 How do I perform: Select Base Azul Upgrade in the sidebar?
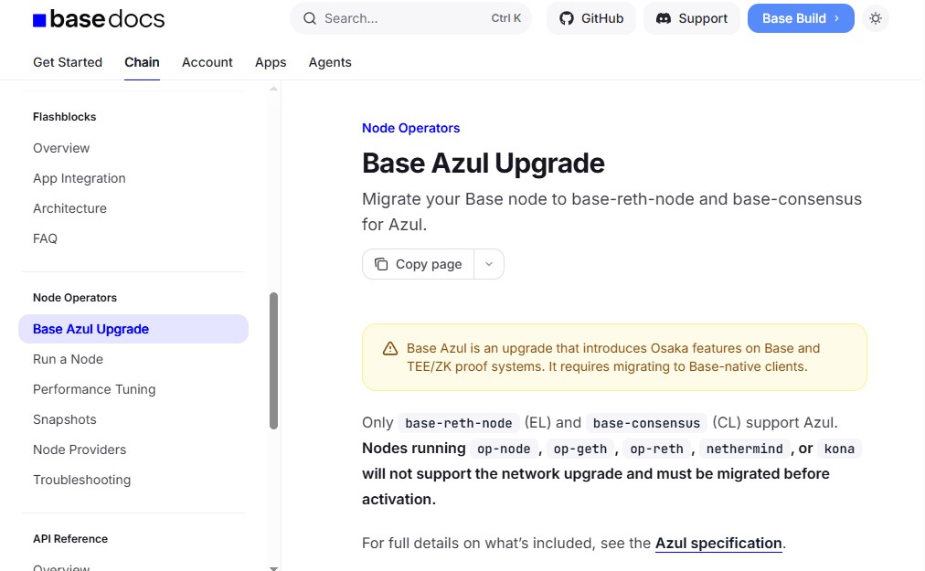[133, 329]
